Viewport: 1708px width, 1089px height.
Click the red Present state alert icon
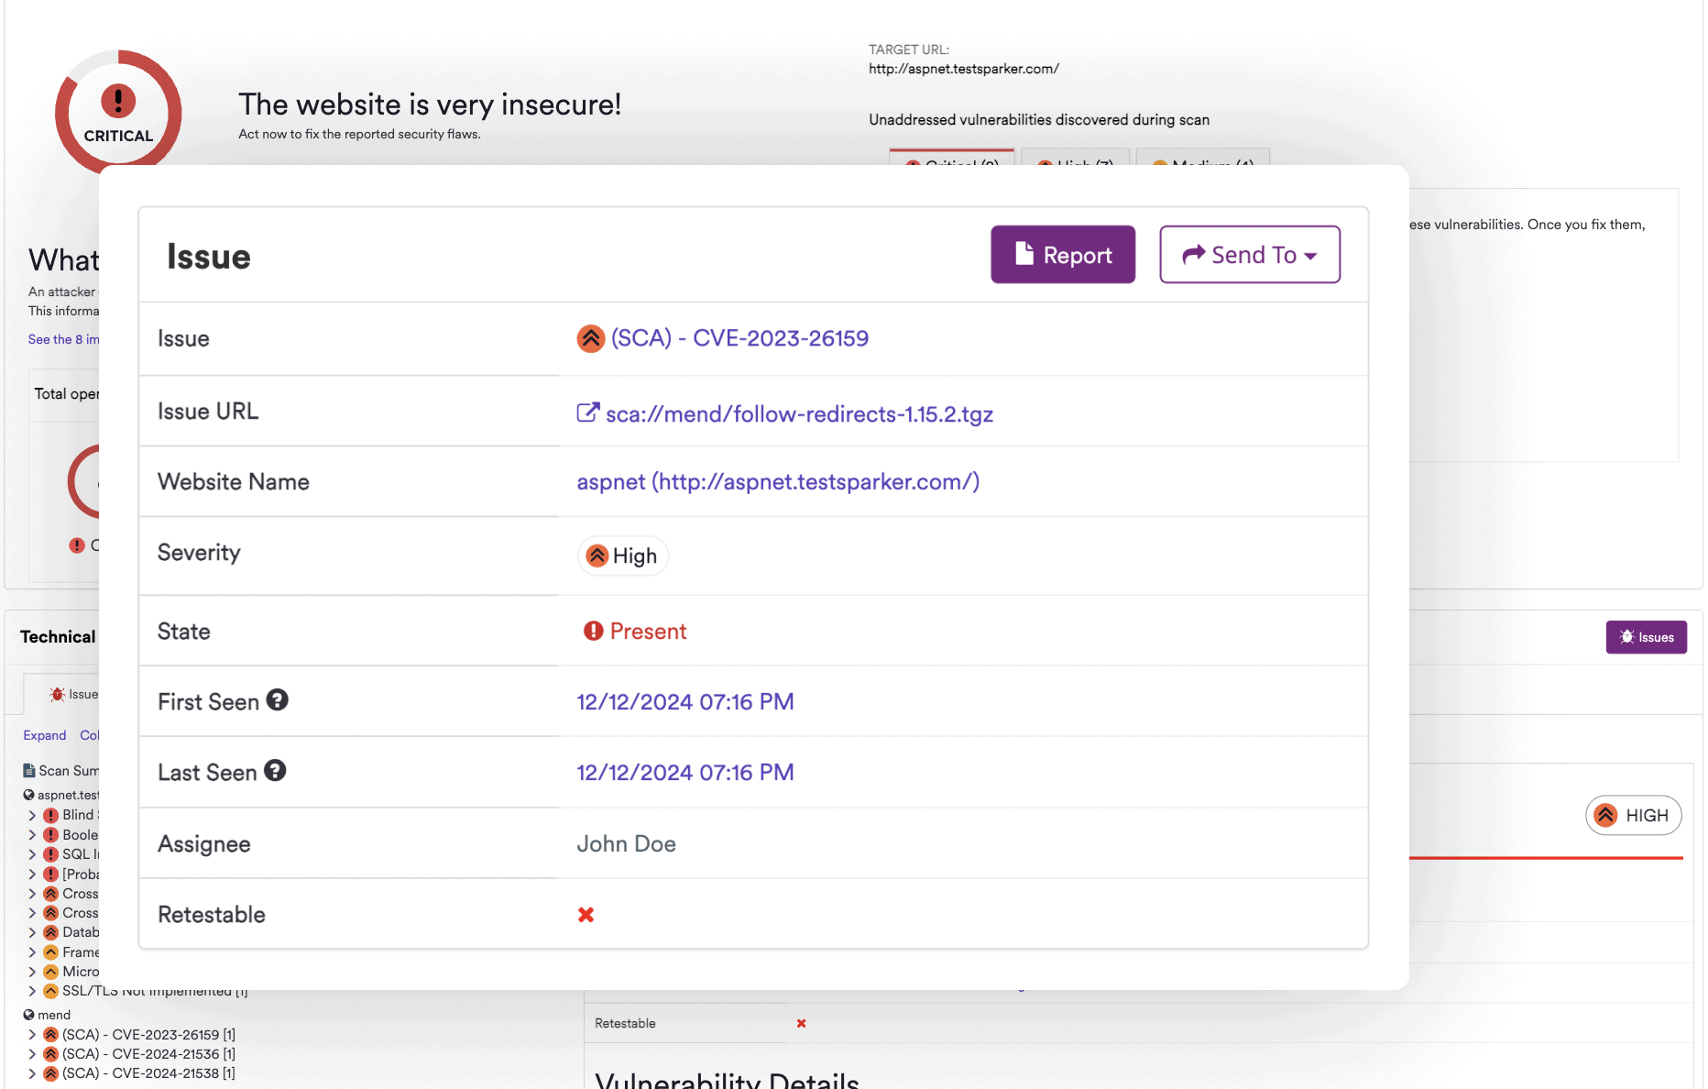pos(593,631)
